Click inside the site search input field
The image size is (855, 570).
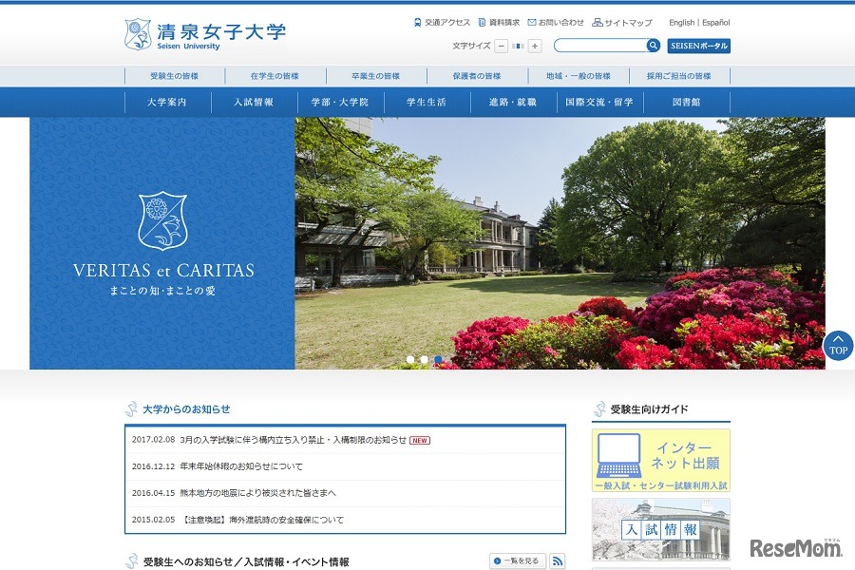point(598,45)
